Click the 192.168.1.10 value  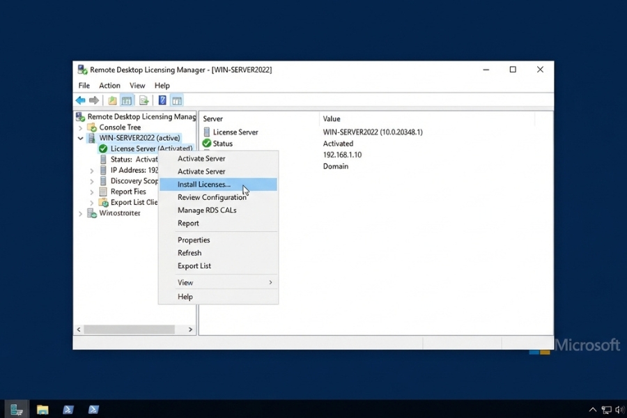(342, 155)
